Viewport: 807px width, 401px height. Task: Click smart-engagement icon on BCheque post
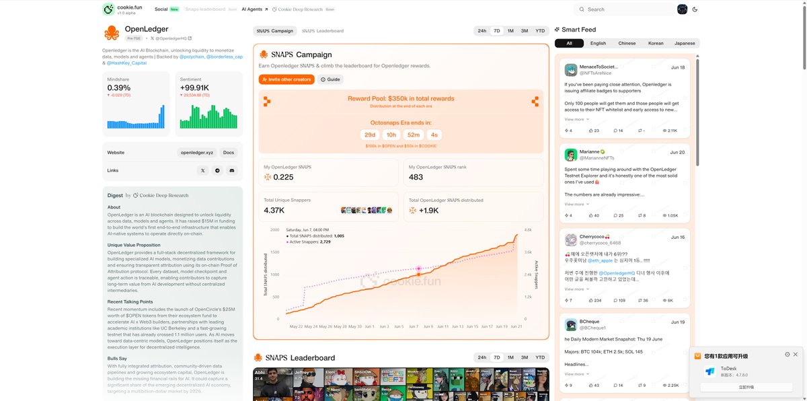pos(567,385)
